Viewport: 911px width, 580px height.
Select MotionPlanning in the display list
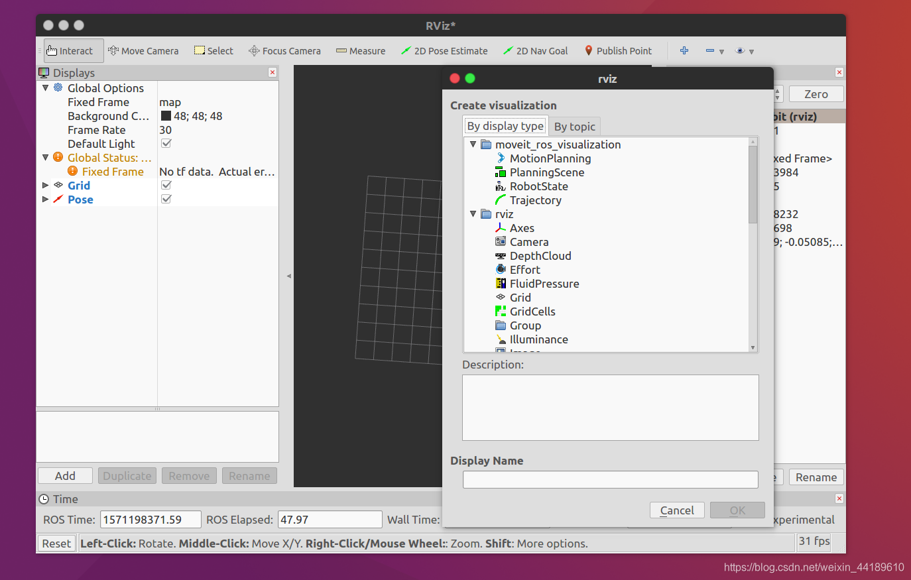[550, 158]
